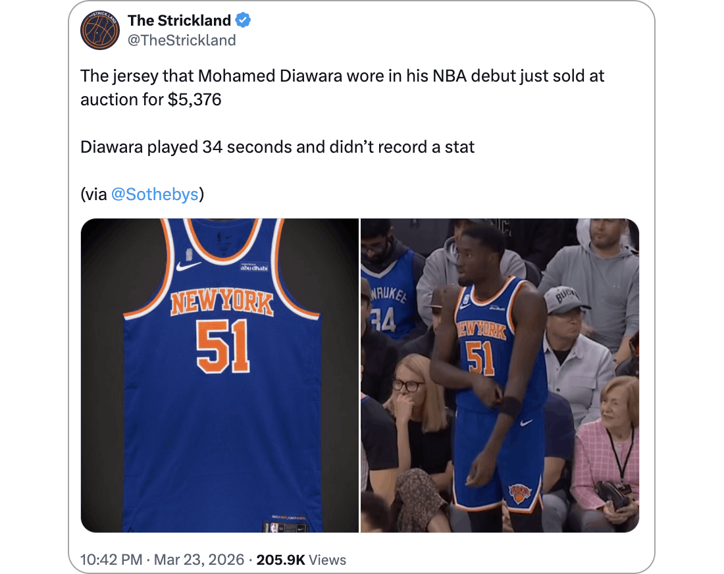Image resolution: width=724 pixels, height=574 pixels.
Task: Open The Strickland display name
Action: click(x=179, y=20)
